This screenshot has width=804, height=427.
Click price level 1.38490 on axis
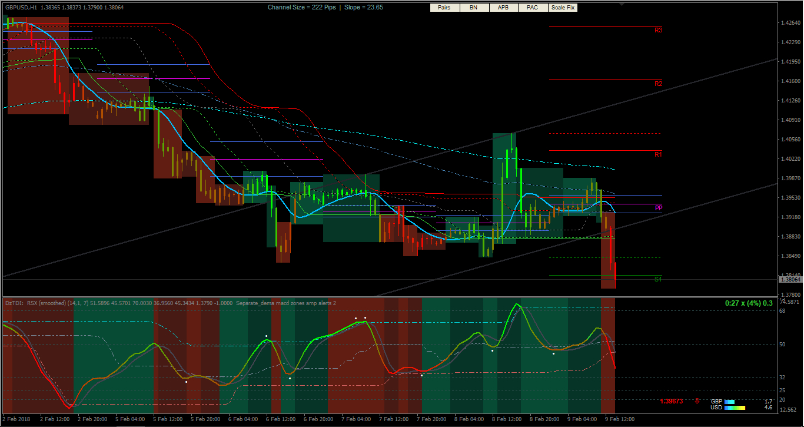789,256
